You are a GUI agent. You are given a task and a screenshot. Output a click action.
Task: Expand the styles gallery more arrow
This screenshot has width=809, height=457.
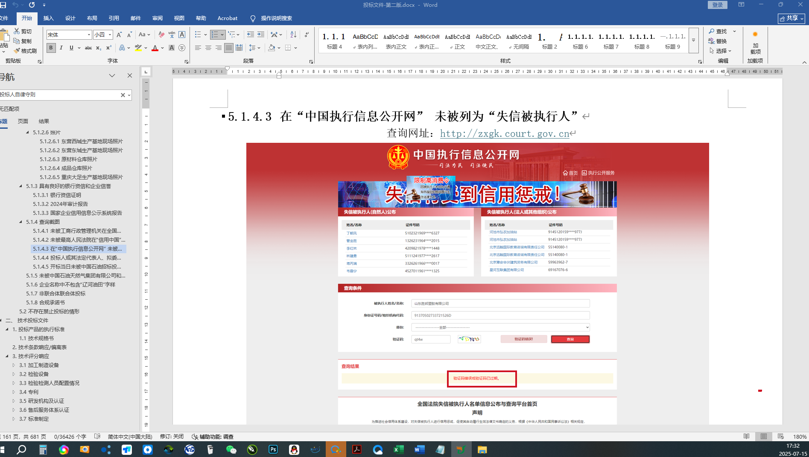pyautogui.click(x=694, y=40)
